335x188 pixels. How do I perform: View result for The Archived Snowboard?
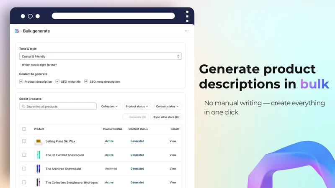tap(173, 169)
